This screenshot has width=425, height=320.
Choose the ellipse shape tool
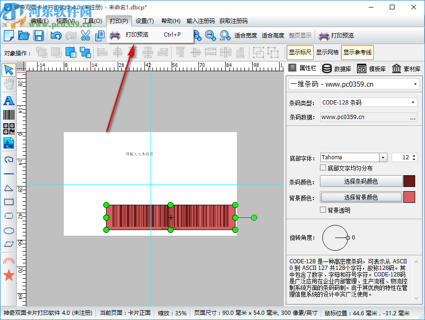[x=8, y=231]
